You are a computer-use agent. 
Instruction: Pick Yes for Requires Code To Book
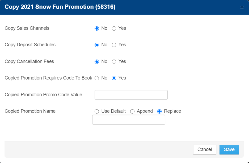click(114, 78)
